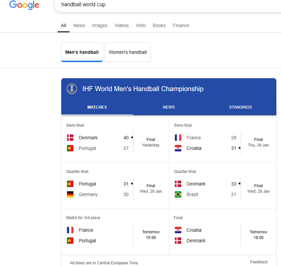Click France flag in 3rd place match

[x=70, y=230]
